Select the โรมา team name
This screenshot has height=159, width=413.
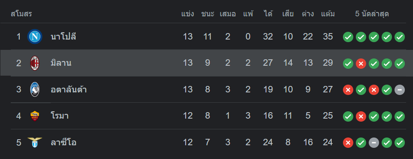coord(60,116)
